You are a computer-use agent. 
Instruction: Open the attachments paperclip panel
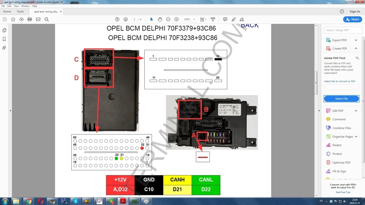point(4,48)
